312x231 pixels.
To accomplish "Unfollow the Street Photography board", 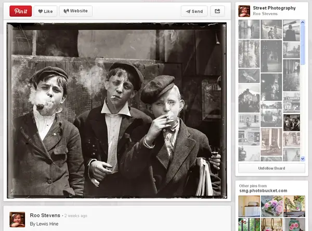I will 271,168.
